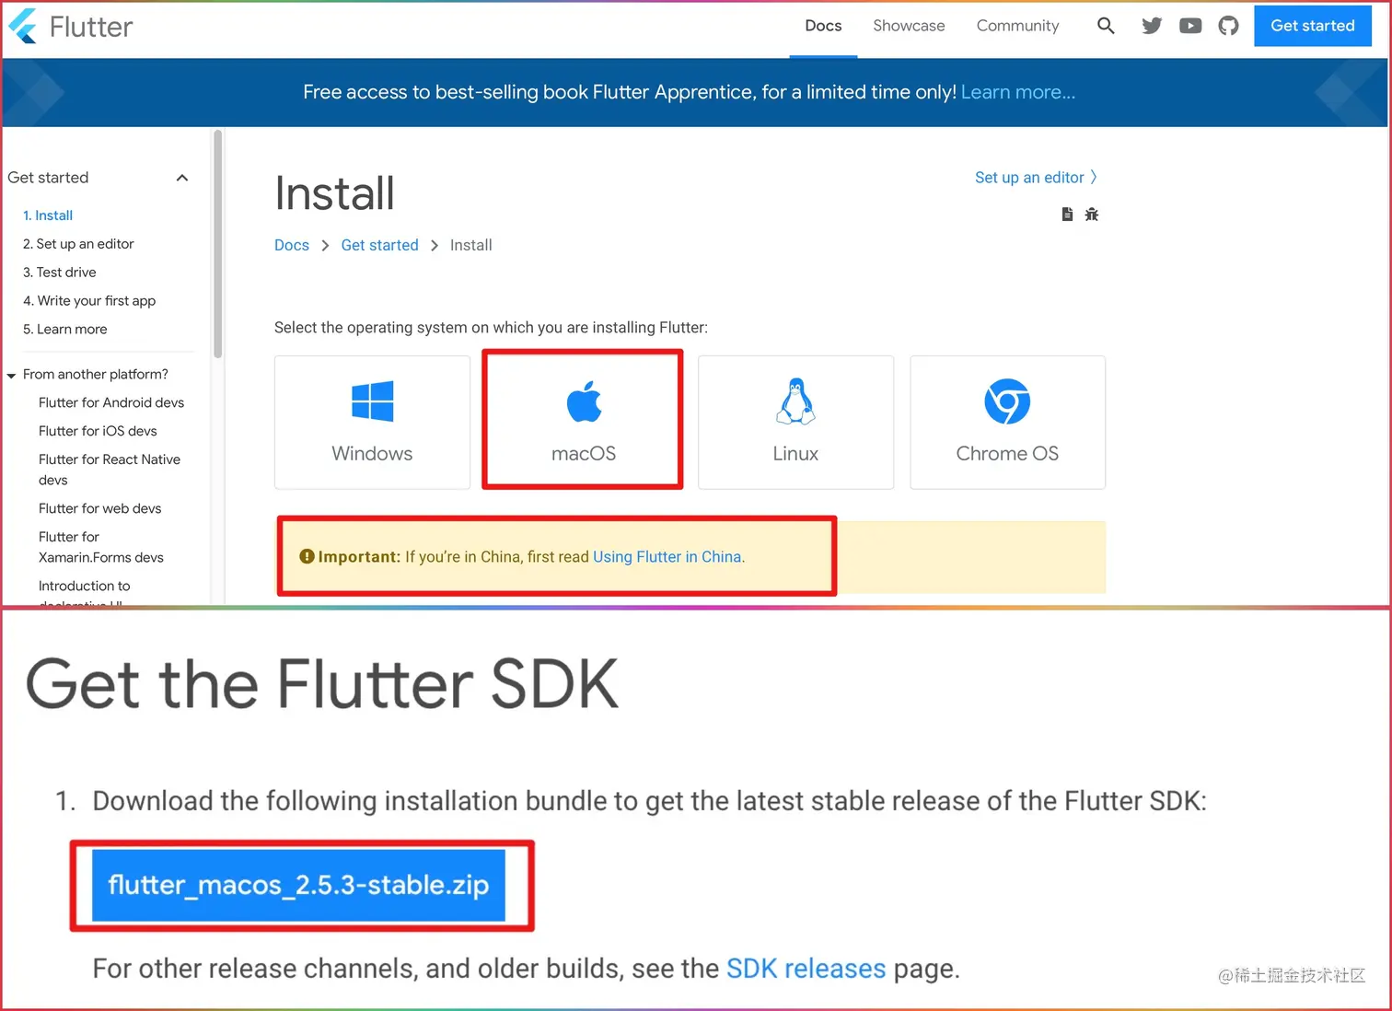The width and height of the screenshot is (1392, 1011).
Task: Select the Linux operating system card
Action: click(x=795, y=422)
